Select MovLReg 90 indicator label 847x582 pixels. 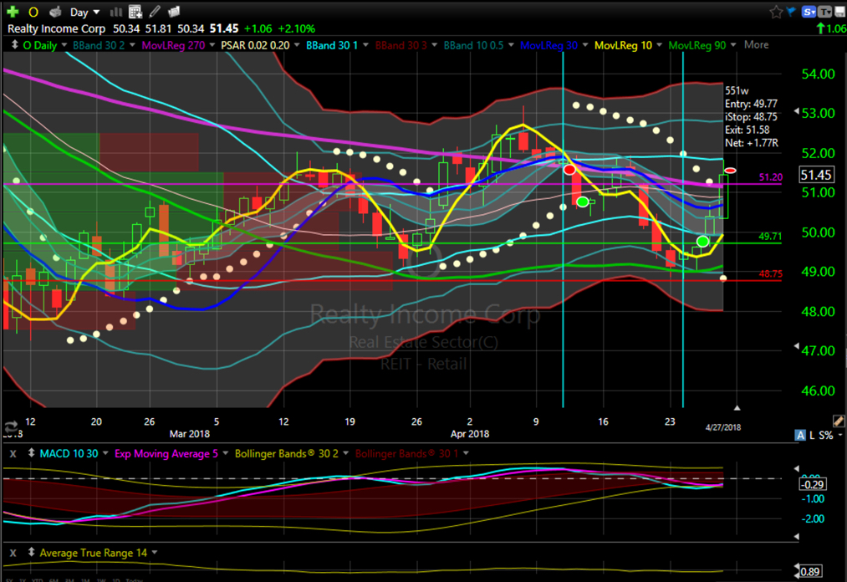(x=697, y=45)
